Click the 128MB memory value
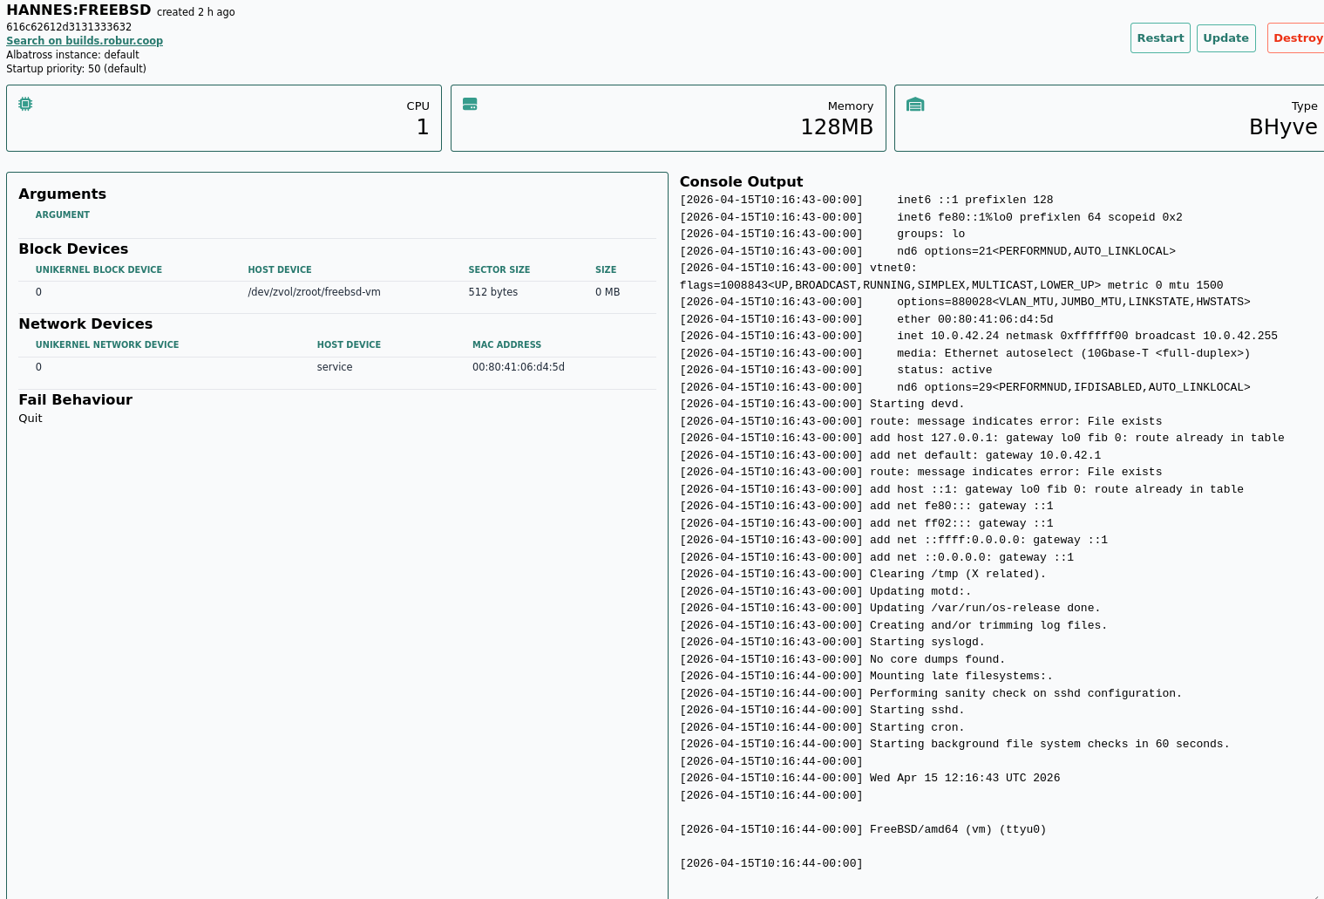This screenshot has height=899, width=1324. [838, 126]
